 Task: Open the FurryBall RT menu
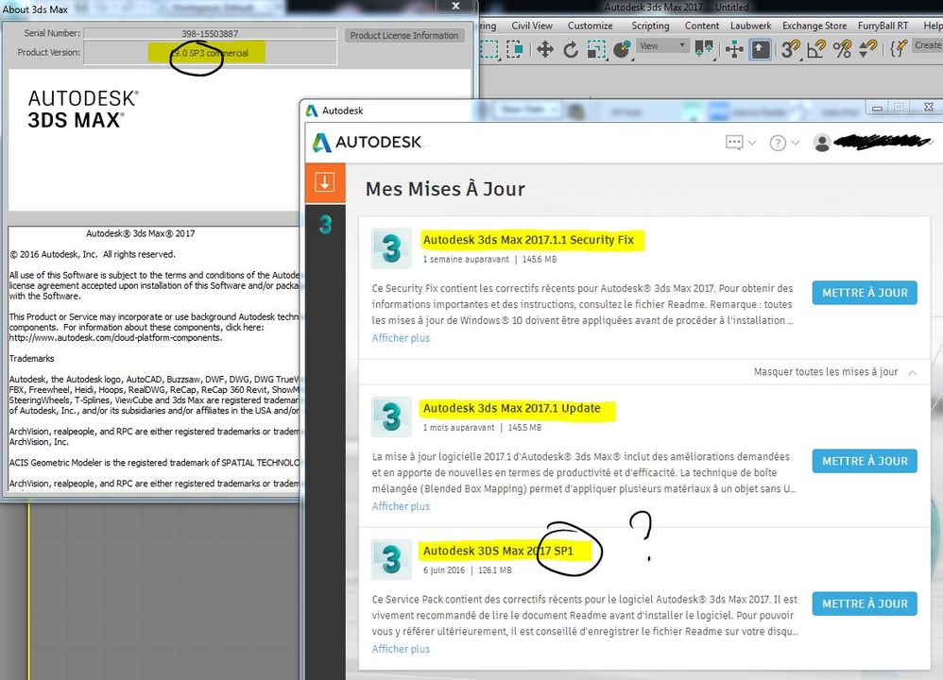[x=883, y=25]
